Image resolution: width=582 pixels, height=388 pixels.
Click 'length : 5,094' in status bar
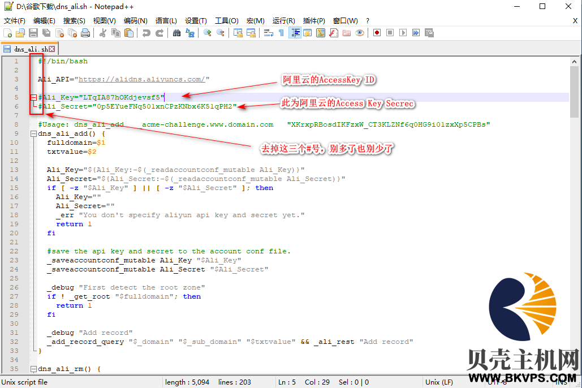(x=187, y=382)
